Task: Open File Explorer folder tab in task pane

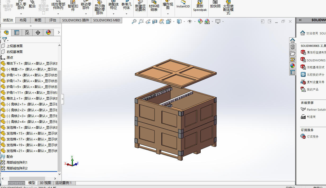Action: click(x=293, y=53)
